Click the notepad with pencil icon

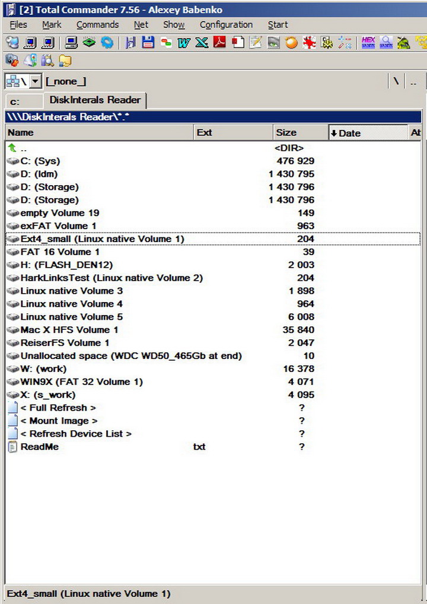tap(255, 42)
